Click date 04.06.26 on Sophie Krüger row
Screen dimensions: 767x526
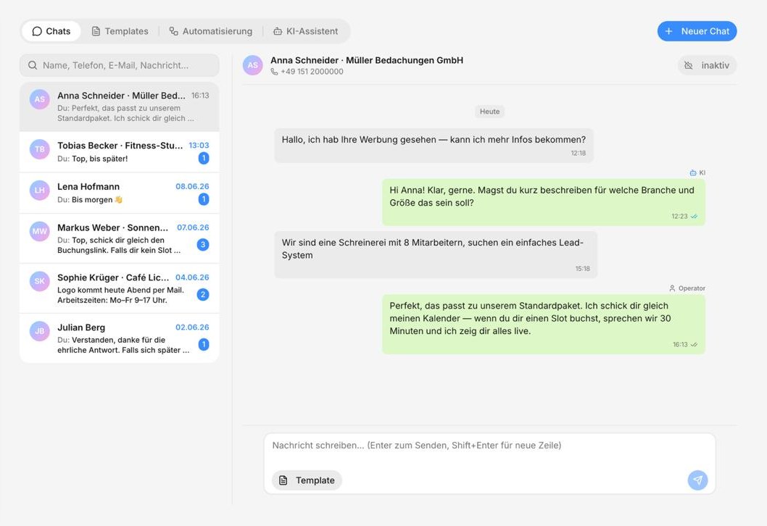click(192, 277)
